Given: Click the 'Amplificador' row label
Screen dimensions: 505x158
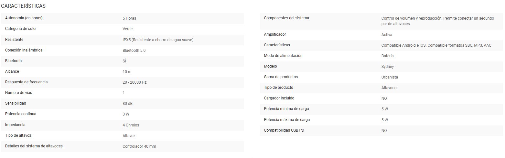Looking at the screenshot, I should click(x=275, y=34).
